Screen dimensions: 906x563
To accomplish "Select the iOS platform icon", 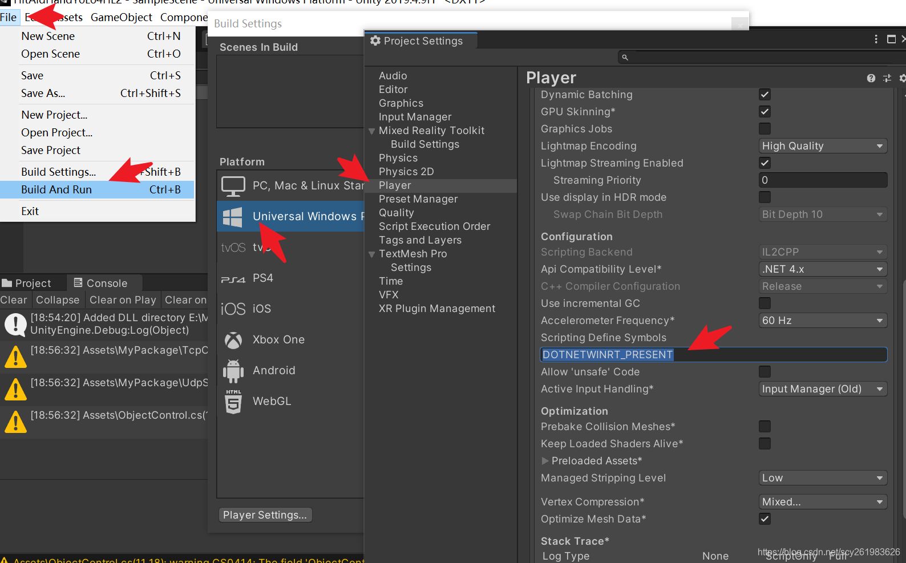I will (233, 309).
